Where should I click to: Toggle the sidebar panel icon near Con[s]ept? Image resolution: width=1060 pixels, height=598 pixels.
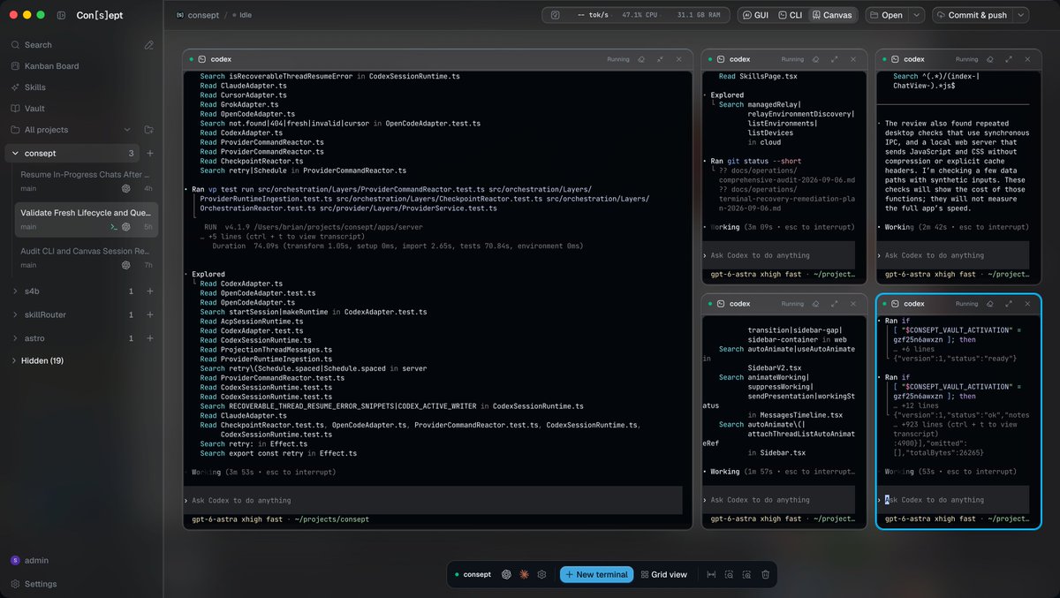coord(60,15)
